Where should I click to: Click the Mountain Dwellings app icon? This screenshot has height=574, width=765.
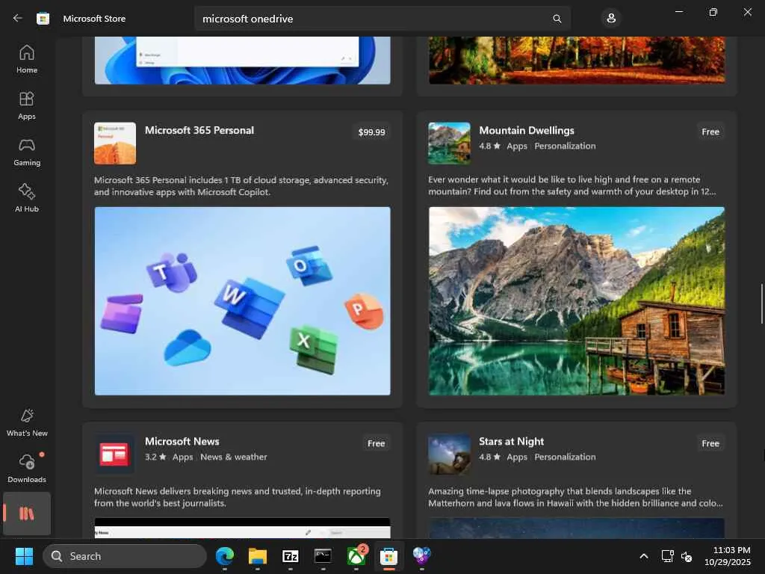tap(449, 143)
